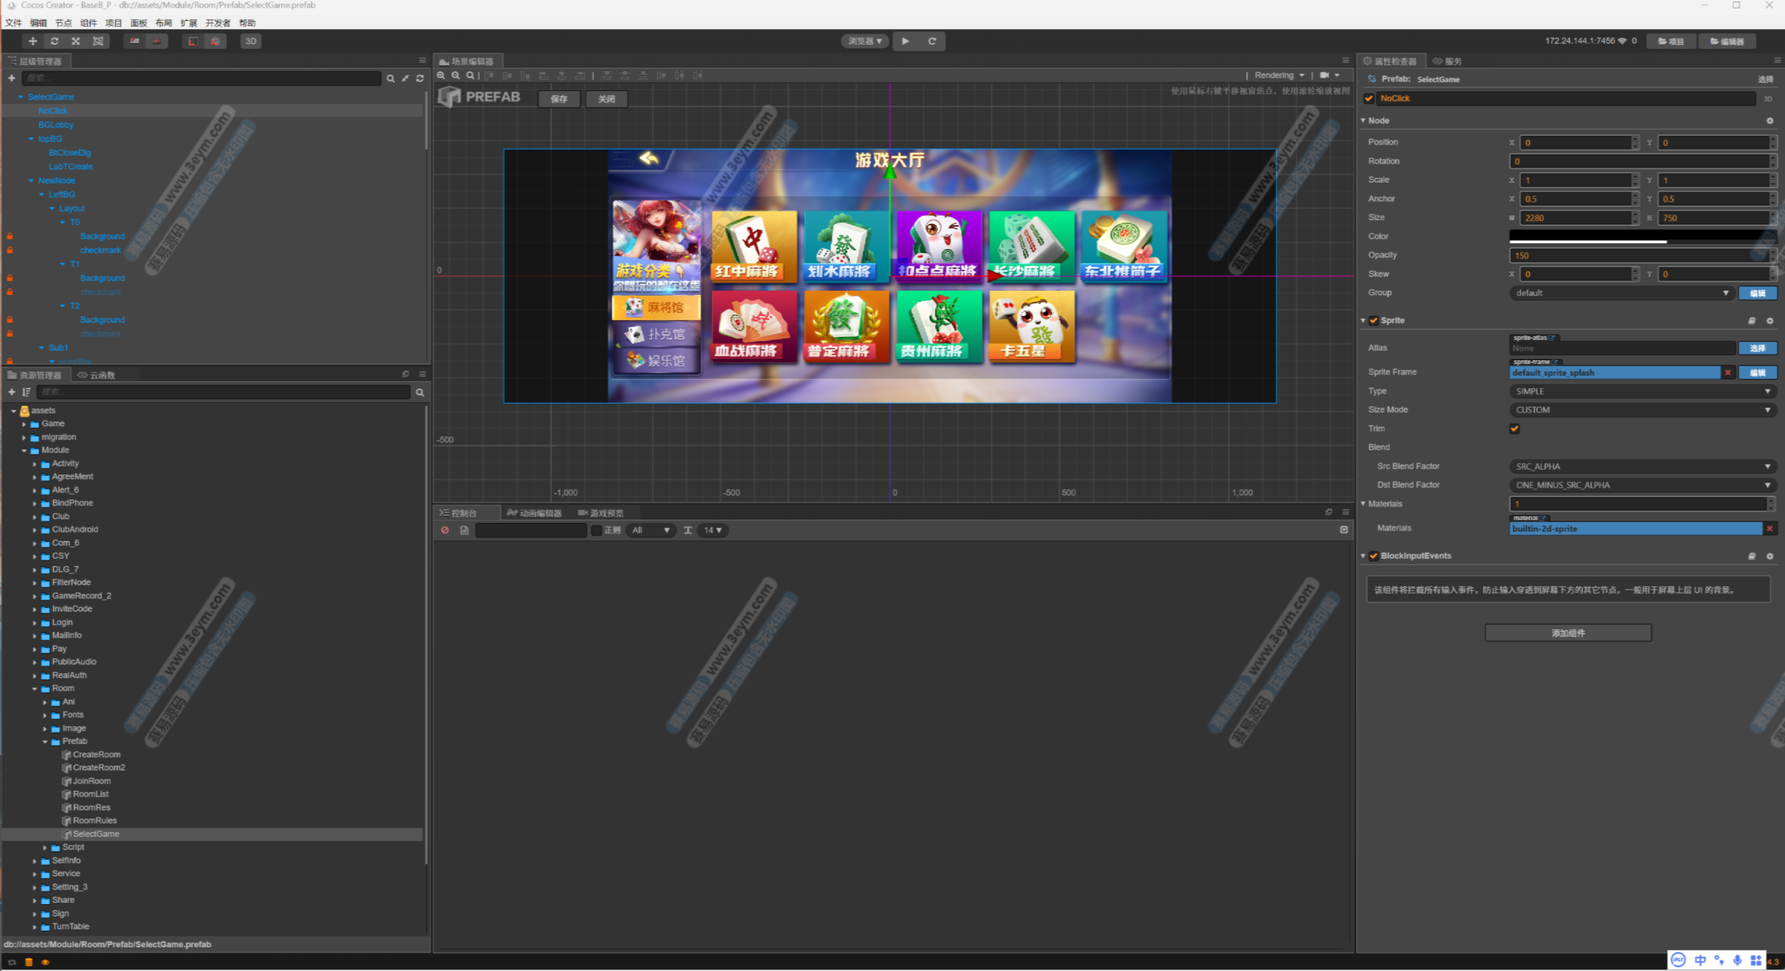This screenshot has width=1785, height=971.
Task: Select the scale transform tool
Action: (76, 41)
